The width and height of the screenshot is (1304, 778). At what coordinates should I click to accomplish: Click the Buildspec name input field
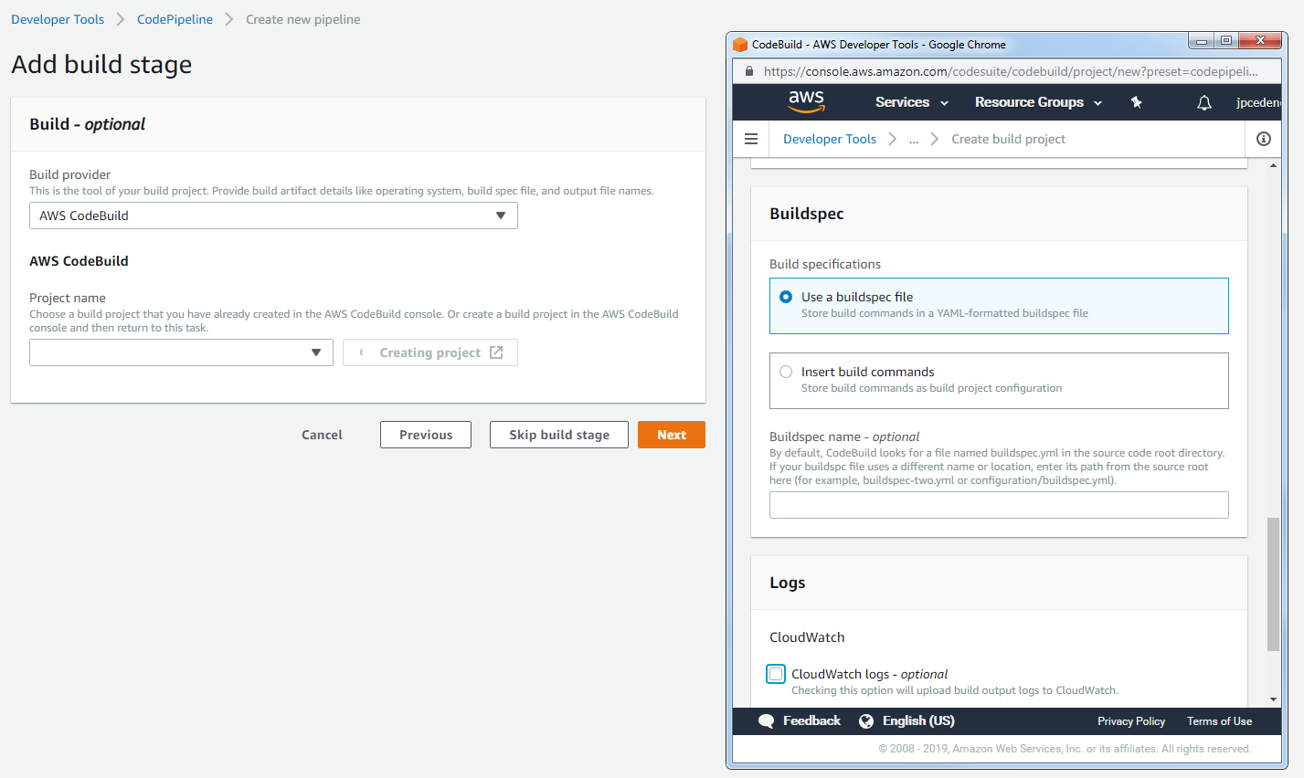click(x=999, y=505)
